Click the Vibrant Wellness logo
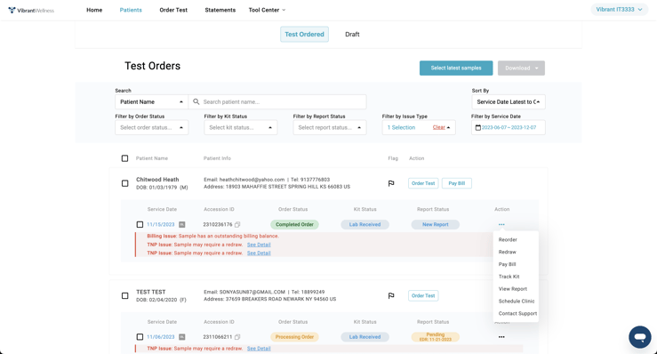657x354 pixels. point(31,10)
